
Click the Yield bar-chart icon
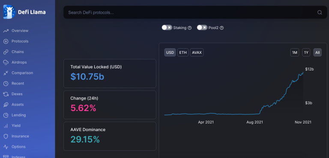coord(6,126)
